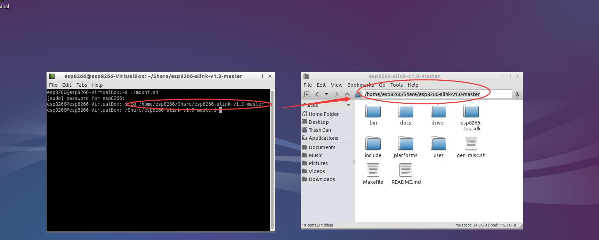The image size is (599, 240).
Task: Select Desktop in Places sidebar
Action: tap(315, 122)
